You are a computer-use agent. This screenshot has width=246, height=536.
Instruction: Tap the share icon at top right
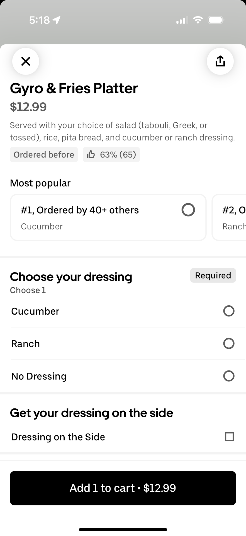[220, 61]
